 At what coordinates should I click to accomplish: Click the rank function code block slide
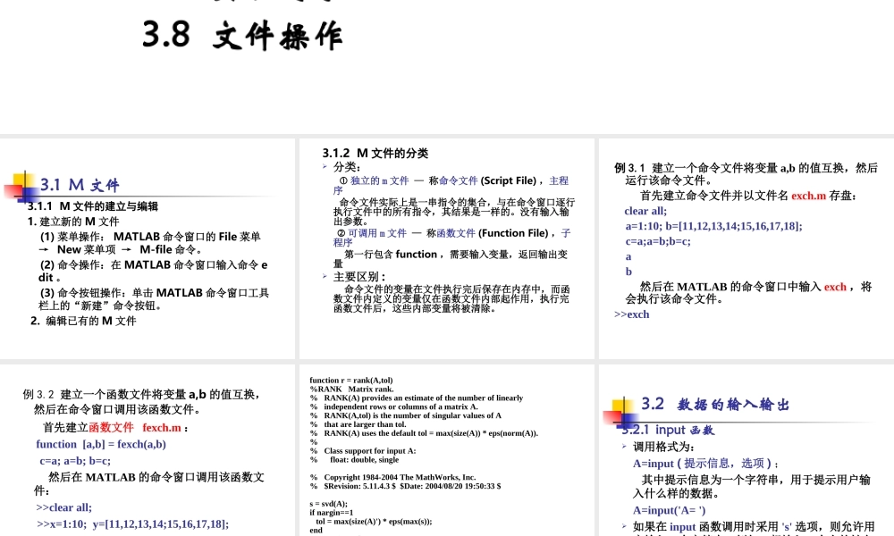coord(445,447)
